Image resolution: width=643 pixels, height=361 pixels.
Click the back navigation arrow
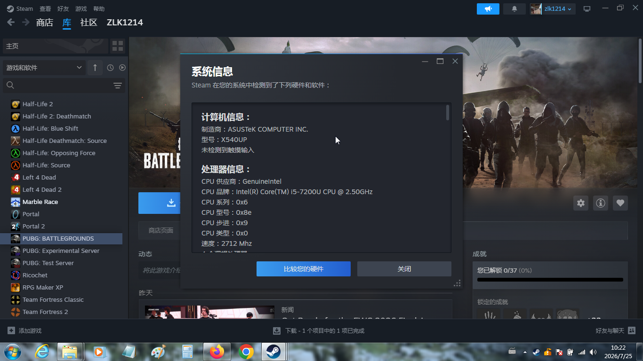pyautogui.click(x=11, y=22)
